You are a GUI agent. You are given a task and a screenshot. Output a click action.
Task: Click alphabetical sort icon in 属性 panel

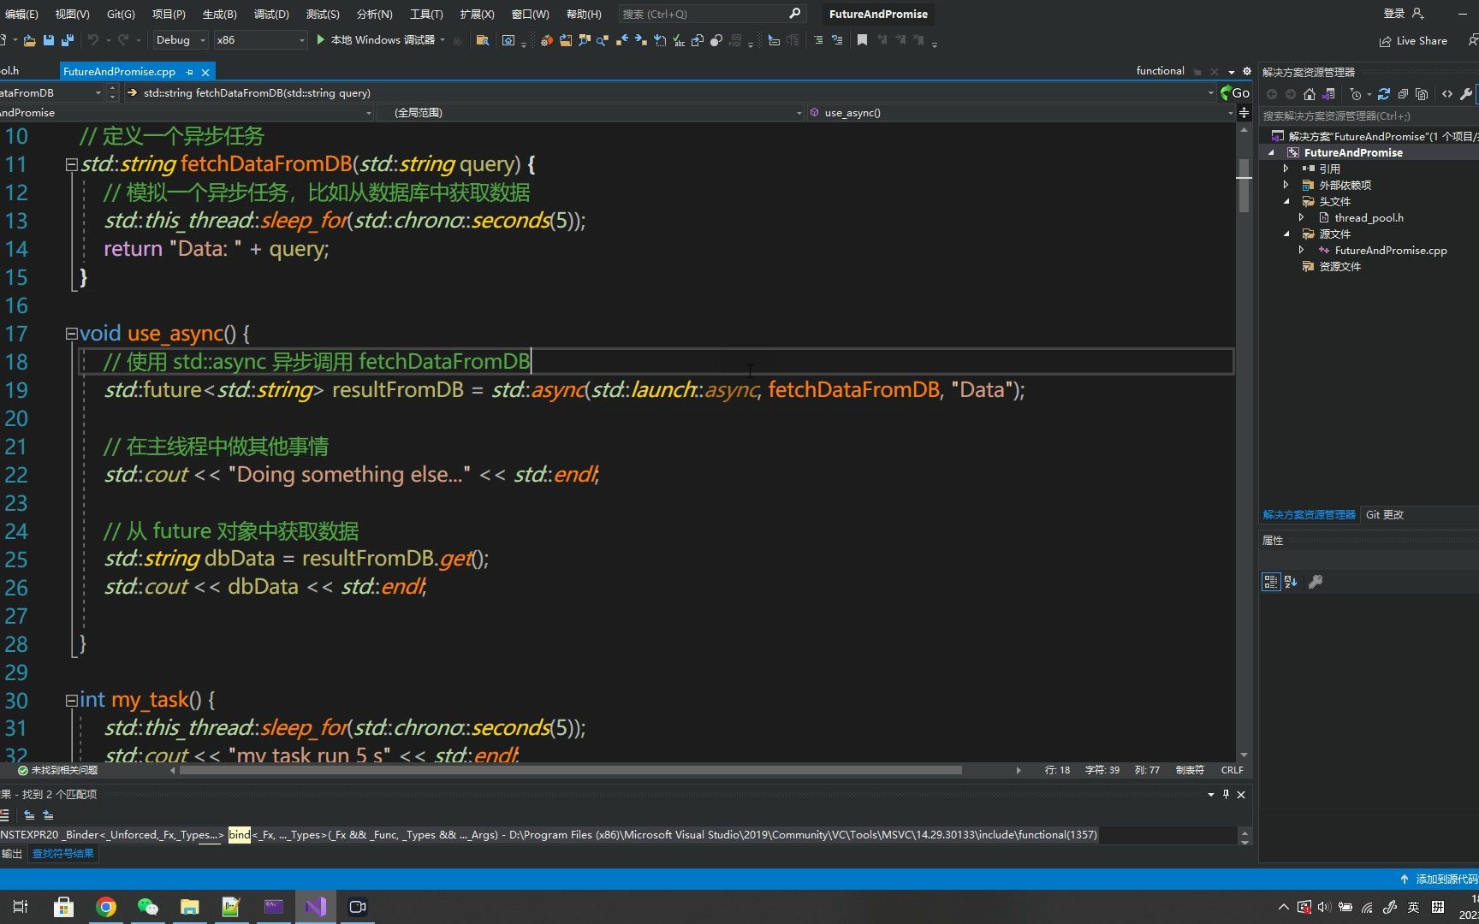1291,582
